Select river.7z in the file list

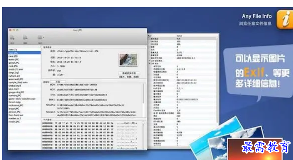click(x=13, y=50)
